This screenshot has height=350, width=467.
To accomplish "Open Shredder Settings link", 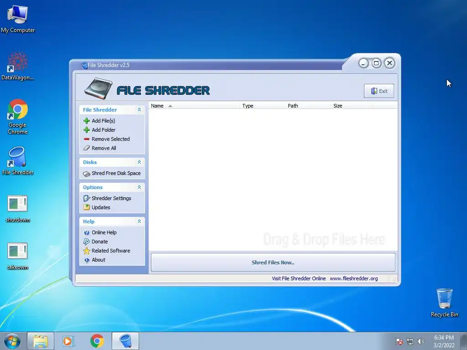I will pos(111,198).
